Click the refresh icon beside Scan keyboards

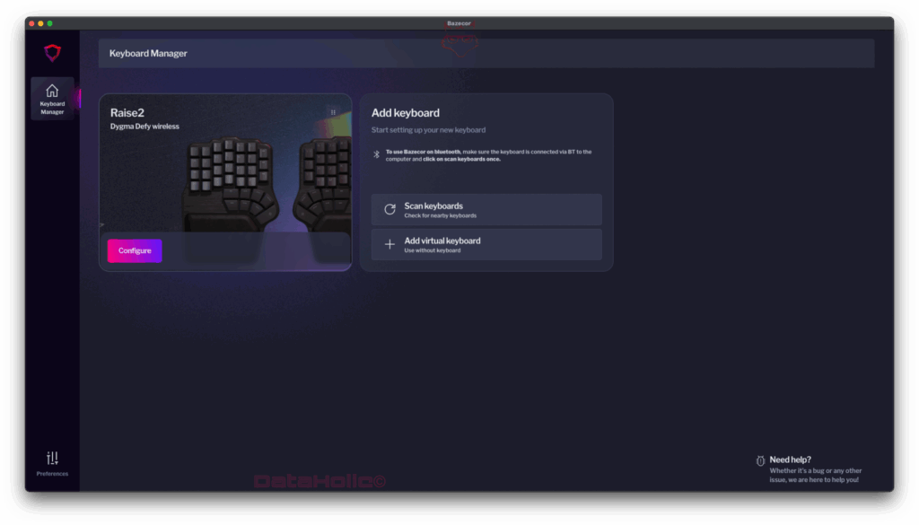click(389, 209)
